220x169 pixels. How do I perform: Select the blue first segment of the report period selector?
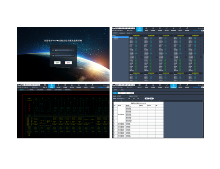[115, 93]
